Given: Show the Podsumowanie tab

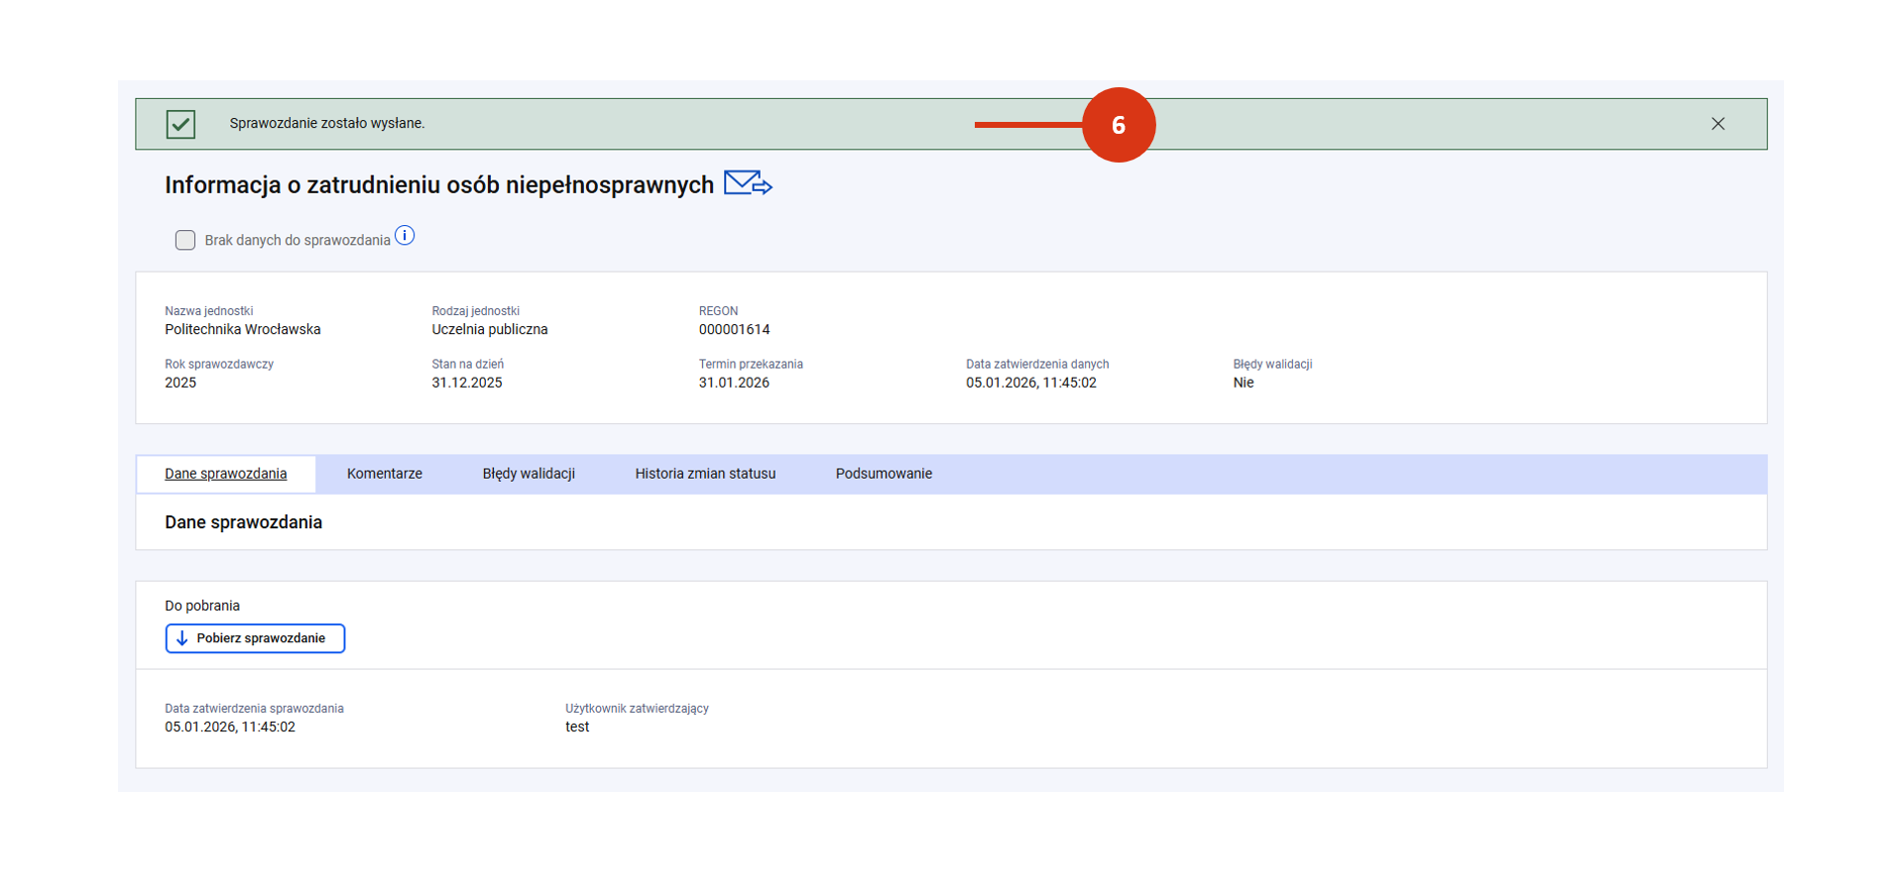Looking at the screenshot, I should [x=884, y=474].
